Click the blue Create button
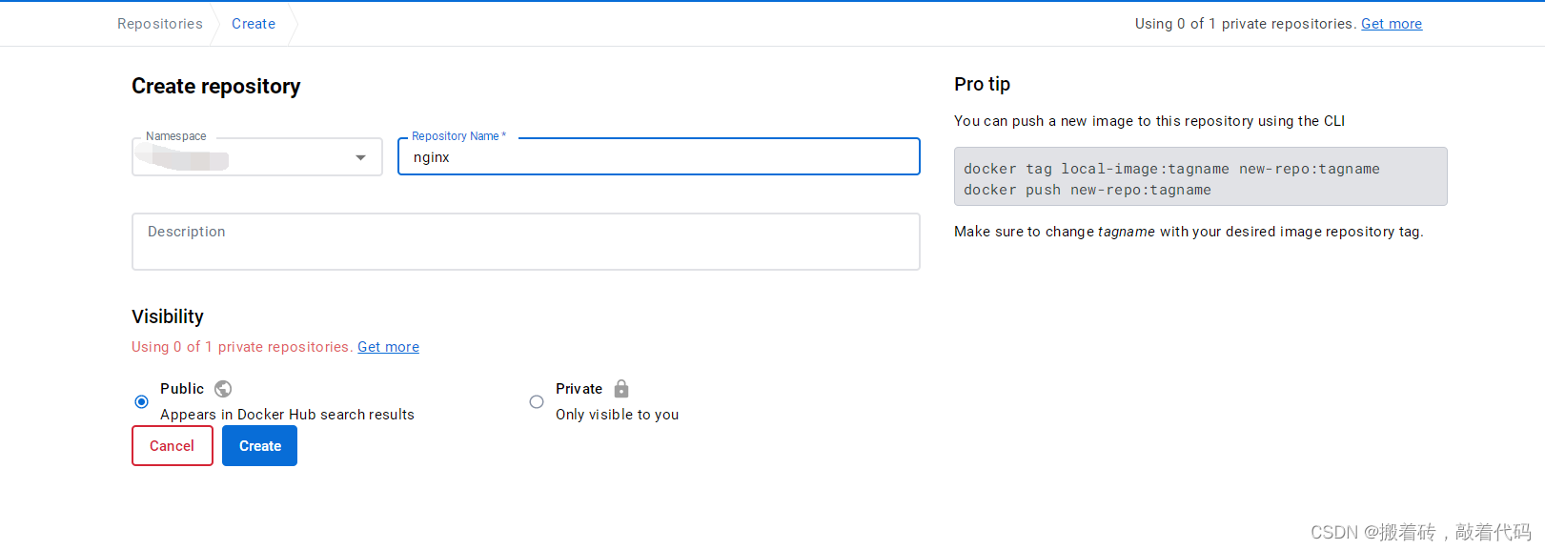 259,446
